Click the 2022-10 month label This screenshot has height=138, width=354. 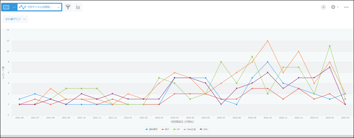tap(268, 118)
